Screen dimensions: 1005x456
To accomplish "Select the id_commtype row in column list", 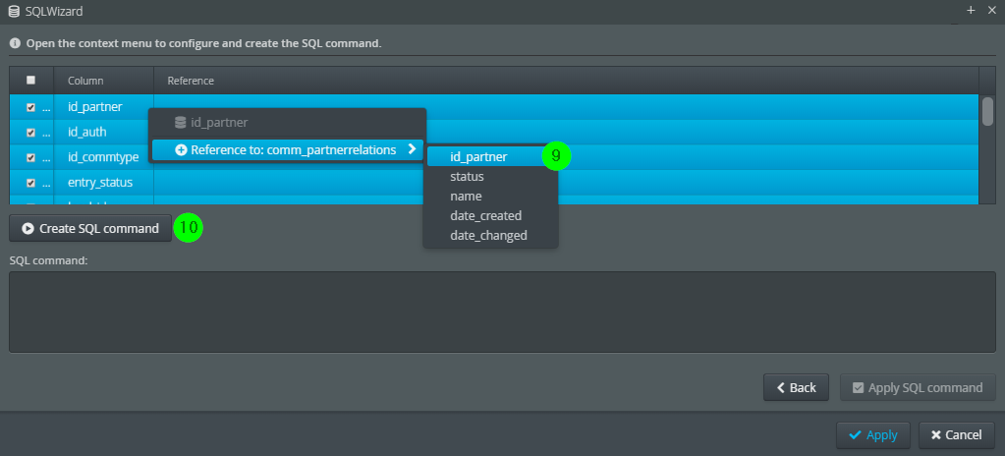I will tap(493, 157).
